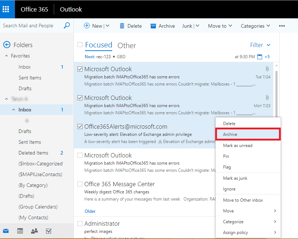Check the Microsoft Outlook email from Mon 7/23
The width and height of the screenshot is (298, 239).
coord(80,98)
